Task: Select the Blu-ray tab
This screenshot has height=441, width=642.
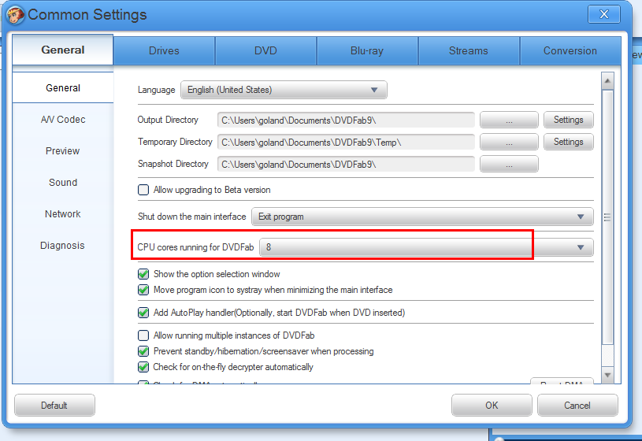Action: click(x=367, y=50)
